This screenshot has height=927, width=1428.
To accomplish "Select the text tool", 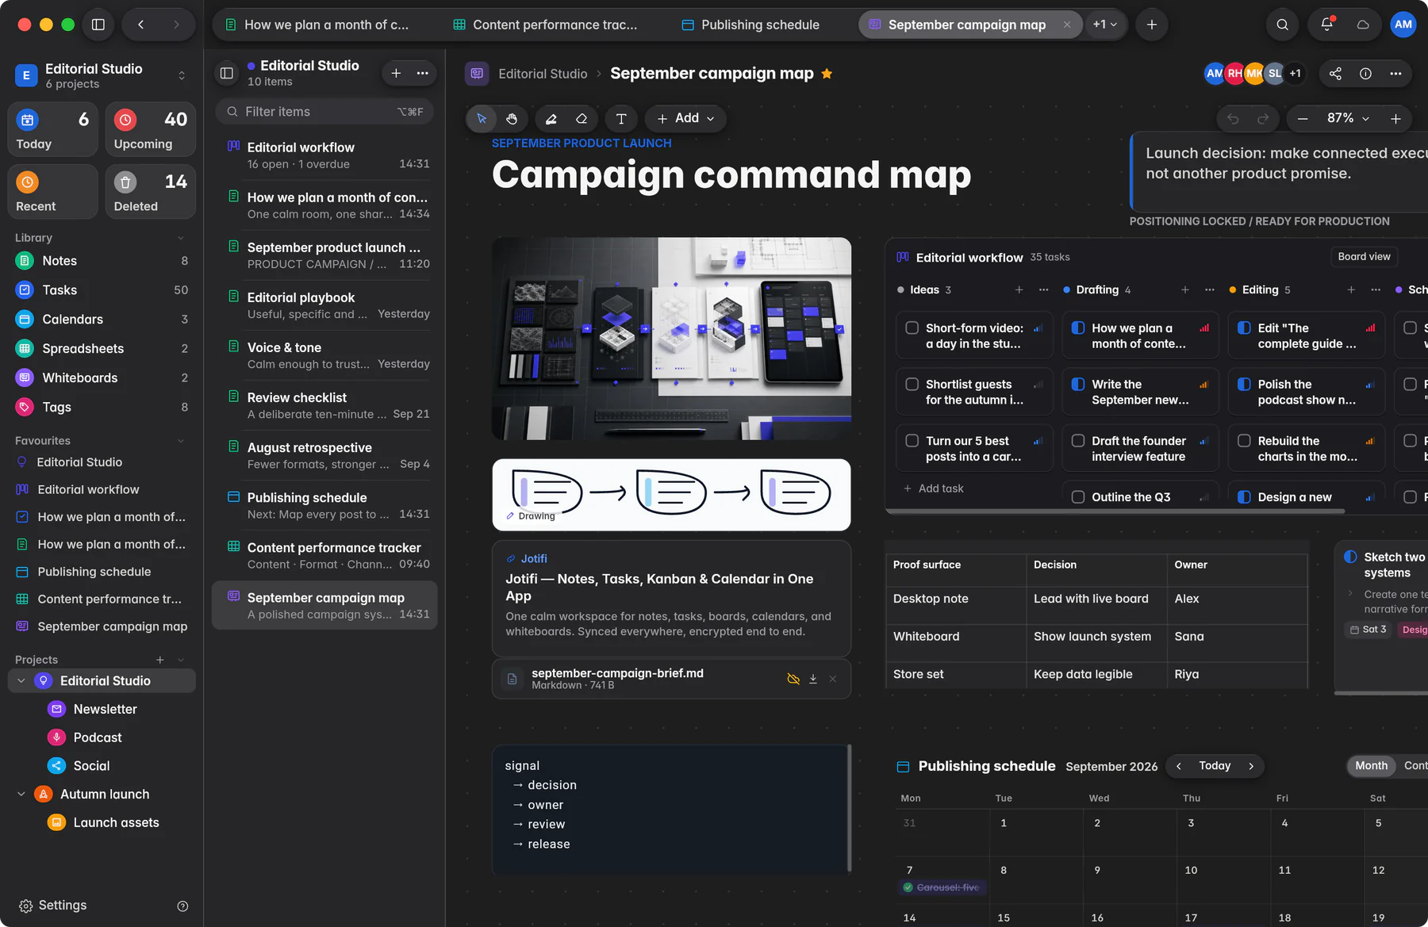I will pos(621,118).
